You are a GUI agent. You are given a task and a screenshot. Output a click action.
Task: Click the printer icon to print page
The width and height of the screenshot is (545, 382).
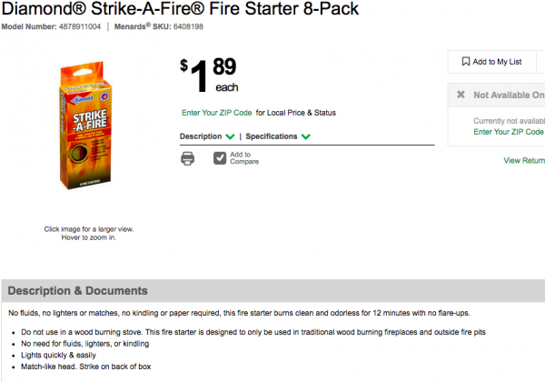tap(188, 158)
